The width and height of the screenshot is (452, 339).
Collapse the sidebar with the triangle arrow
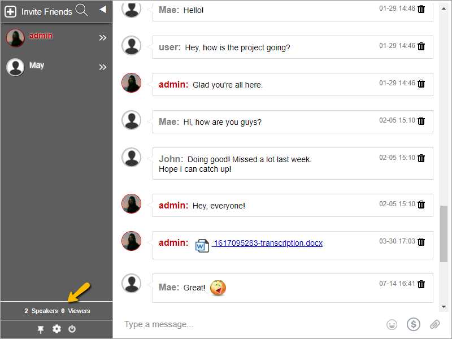pyautogui.click(x=103, y=10)
